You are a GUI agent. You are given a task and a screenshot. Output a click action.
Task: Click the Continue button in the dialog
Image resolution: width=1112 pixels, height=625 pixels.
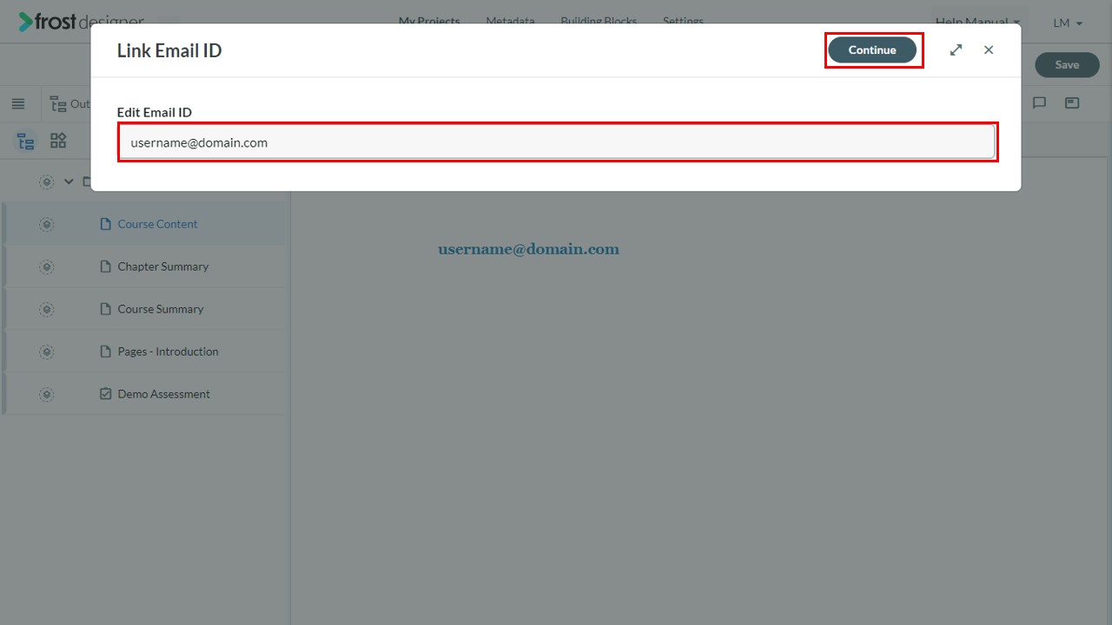point(872,50)
